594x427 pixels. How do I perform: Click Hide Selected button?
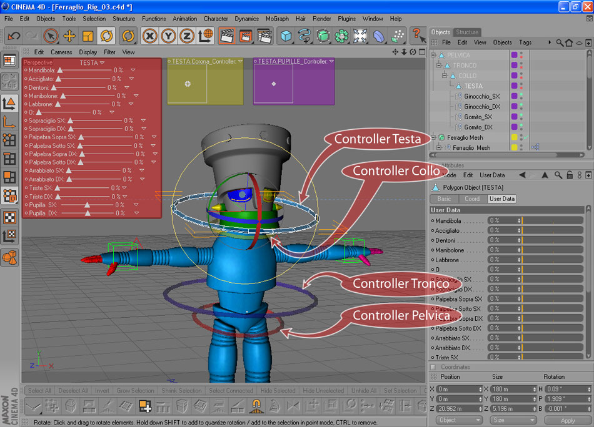pos(278,391)
